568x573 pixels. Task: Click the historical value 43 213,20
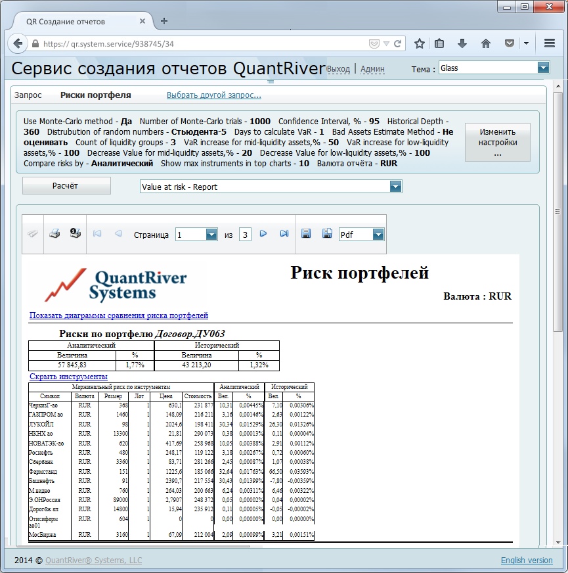point(196,365)
